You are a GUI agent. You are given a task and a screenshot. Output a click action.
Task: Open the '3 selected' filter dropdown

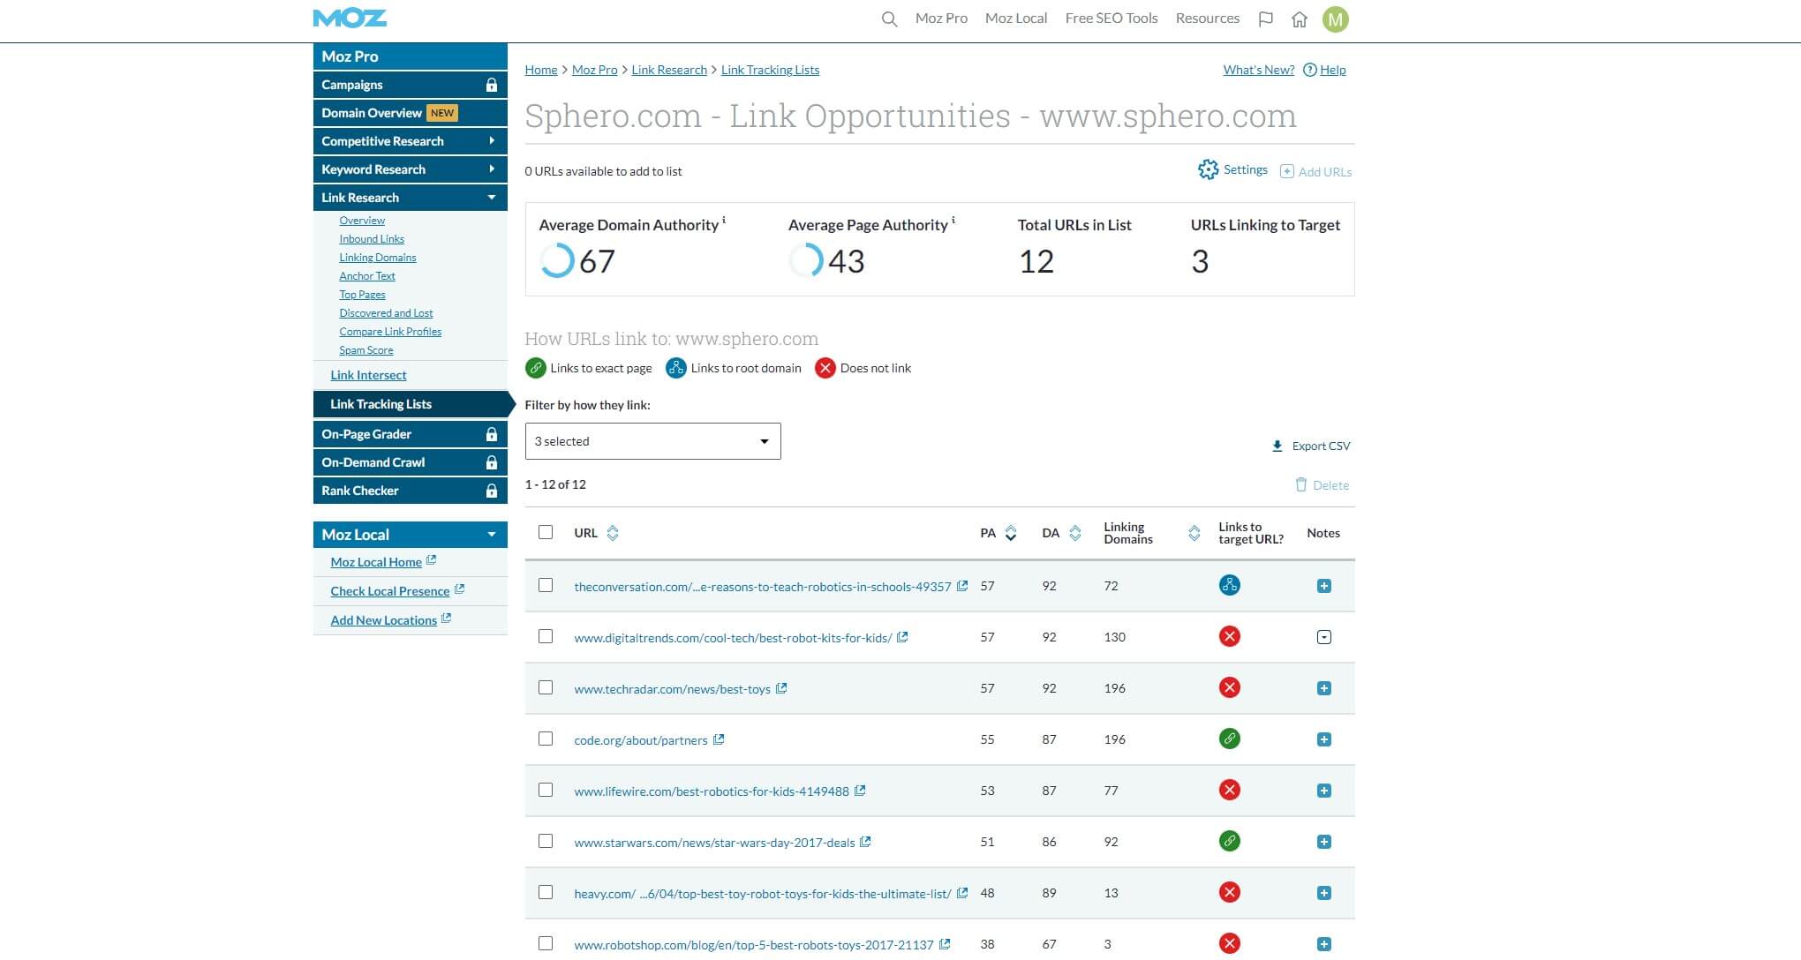click(652, 441)
